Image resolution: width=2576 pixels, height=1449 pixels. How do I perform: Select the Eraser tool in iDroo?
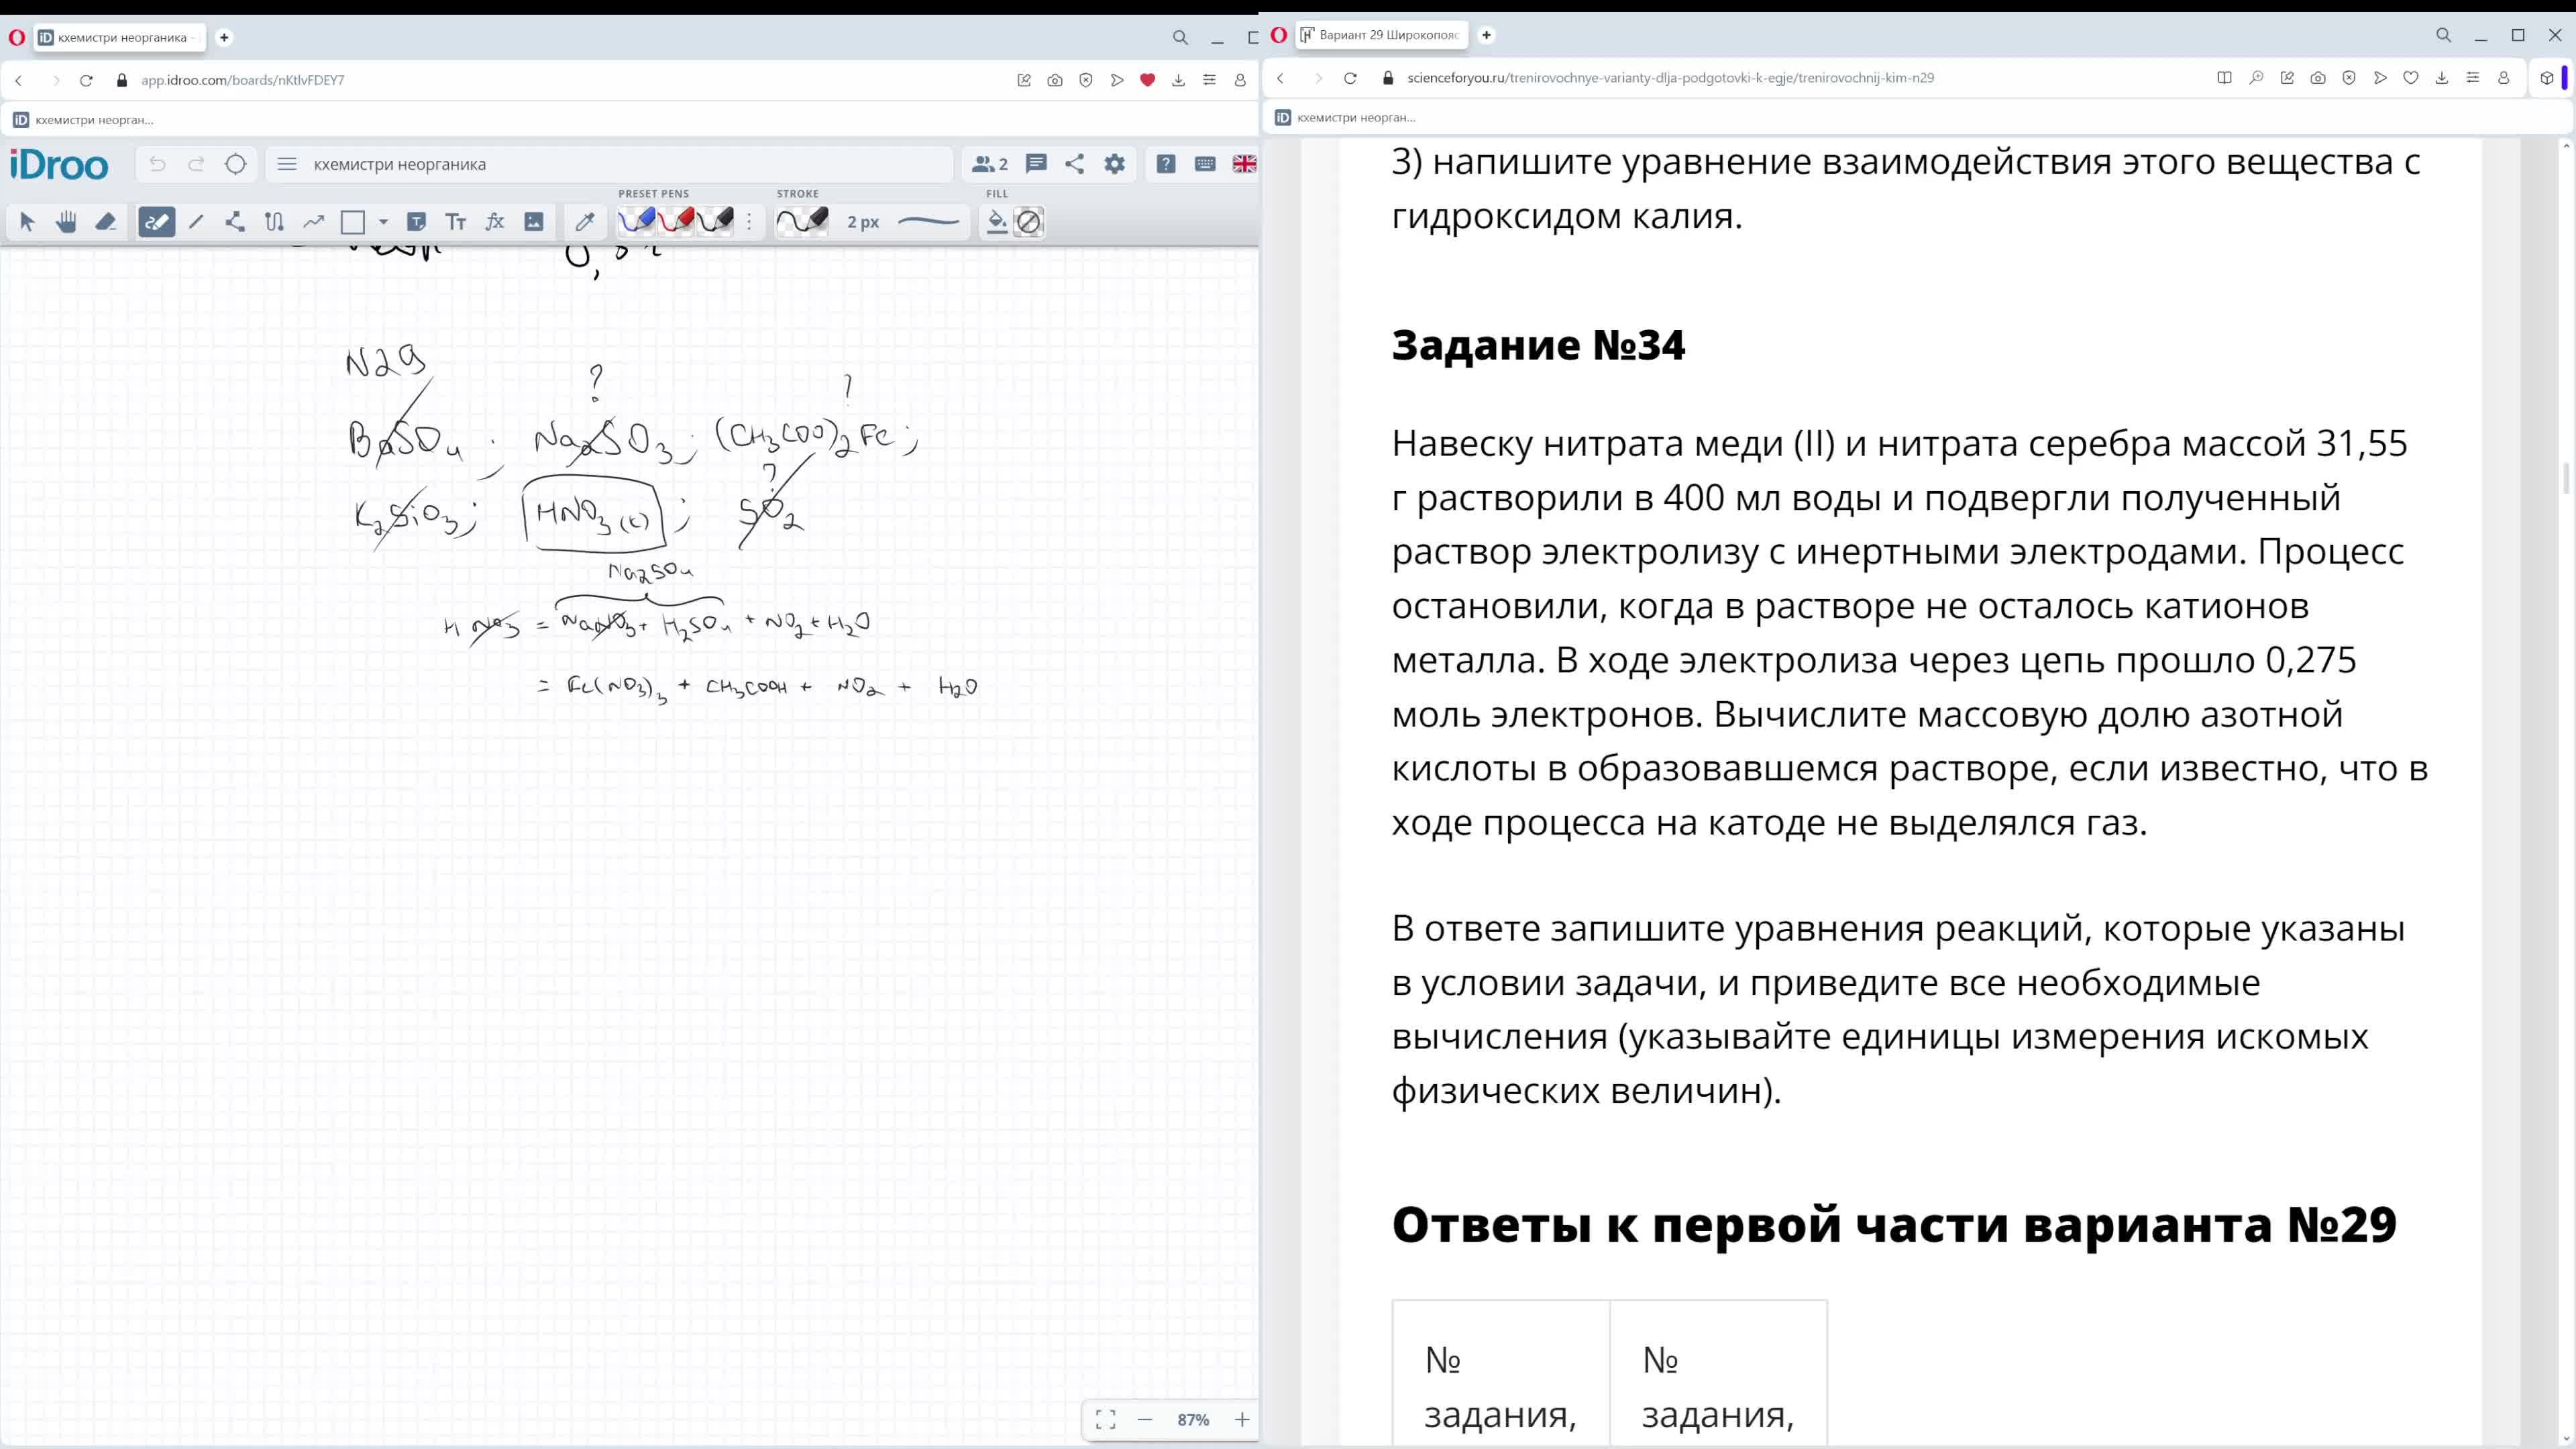(x=105, y=222)
